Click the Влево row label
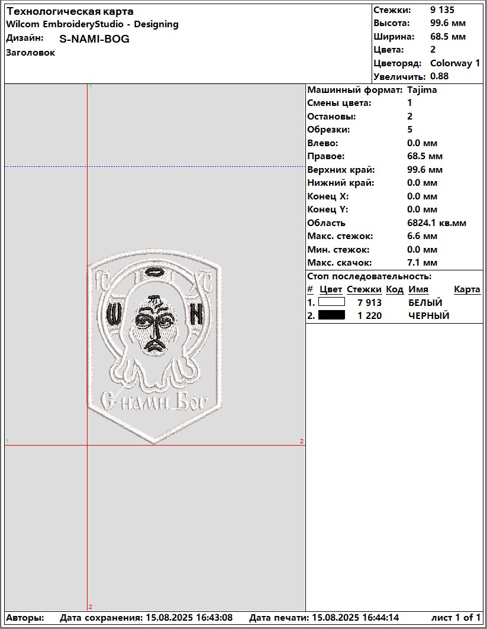Viewport: 487px width, 629px height. click(322, 143)
